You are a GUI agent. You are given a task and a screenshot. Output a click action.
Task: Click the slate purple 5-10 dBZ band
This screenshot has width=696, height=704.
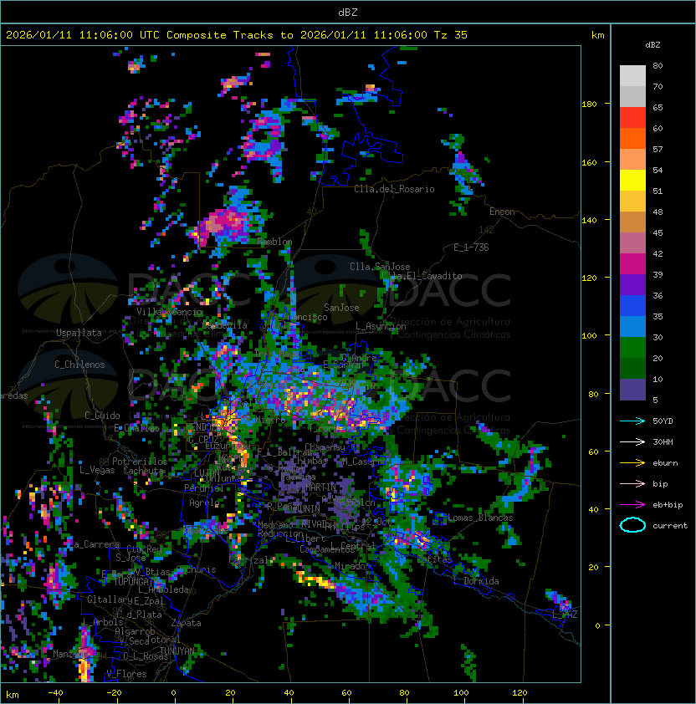coord(632,390)
